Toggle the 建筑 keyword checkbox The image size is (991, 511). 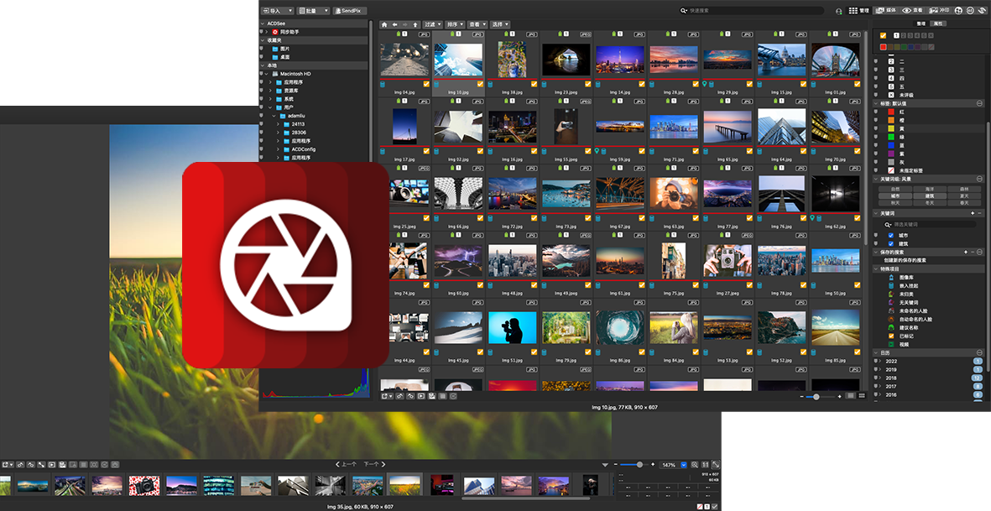click(x=891, y=243)
